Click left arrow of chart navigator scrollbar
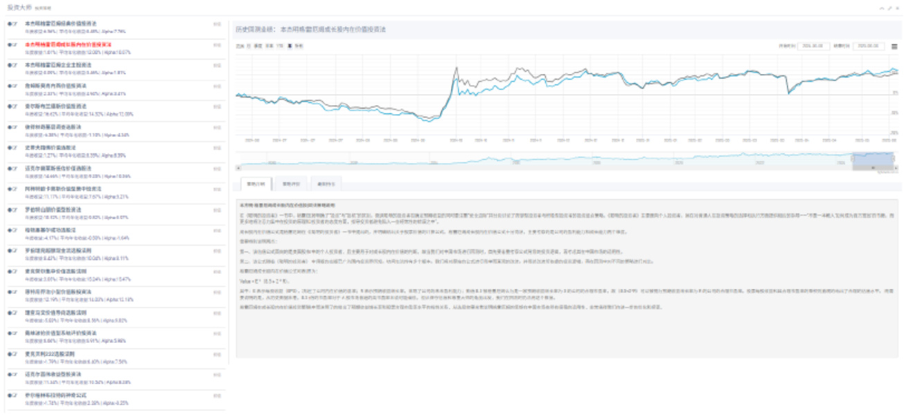This screenshot has width=904, height=419. click(x=238, y=167)
